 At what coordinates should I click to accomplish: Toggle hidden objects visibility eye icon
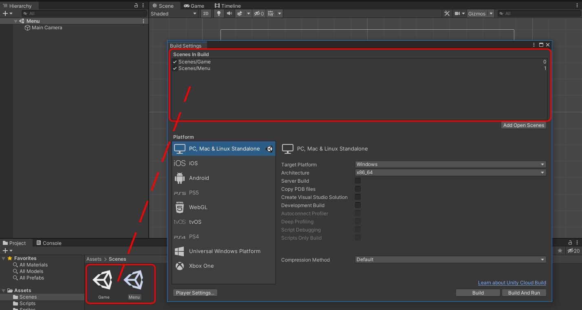click(259, 13)
